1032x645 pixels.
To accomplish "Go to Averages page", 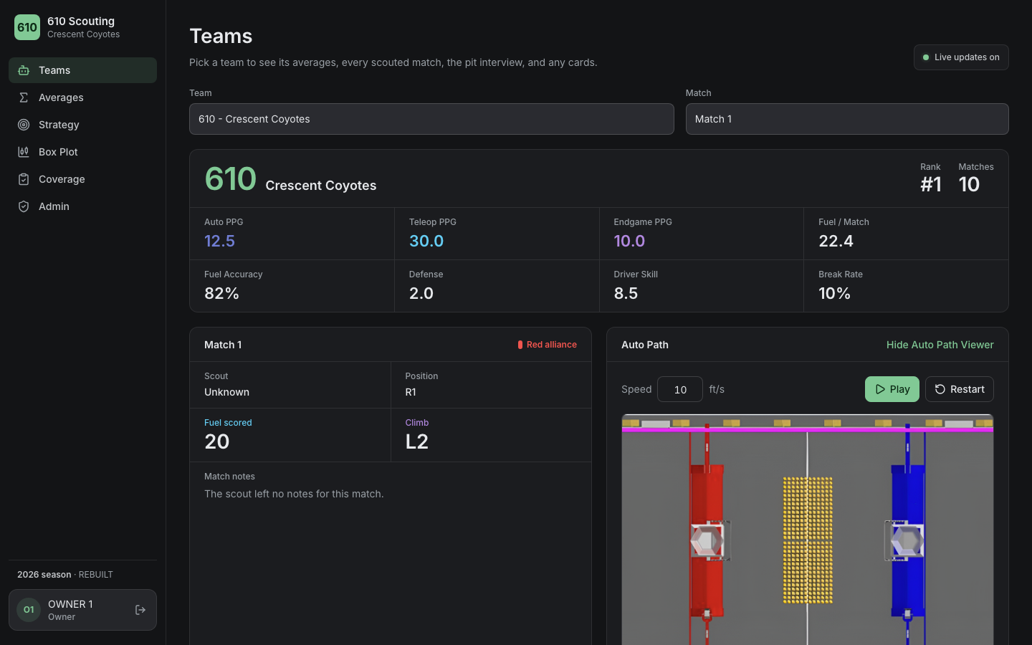I will pos(82,97).
